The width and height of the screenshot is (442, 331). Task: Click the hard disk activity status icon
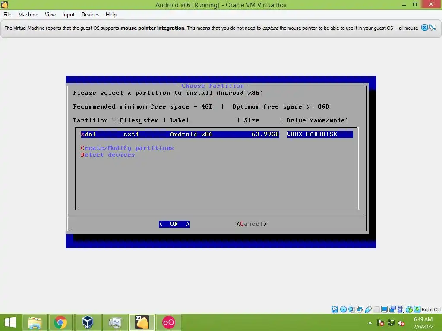335,309
